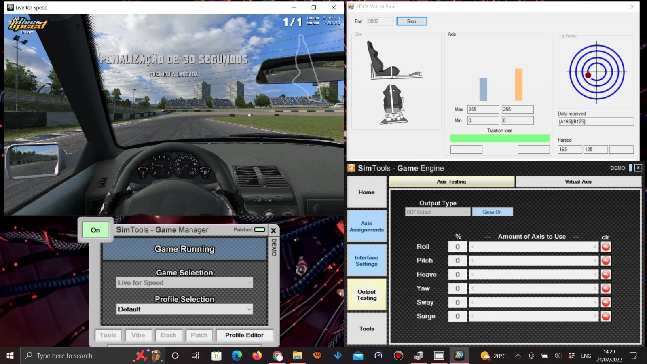Click the Tools button in Game Manager
The image size is (647, 364).
pyautogui.click(x=108, y=335)
